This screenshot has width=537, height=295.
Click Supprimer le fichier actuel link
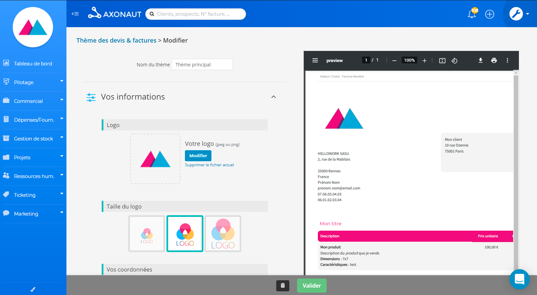pyautogui.click(x=209, y=165)
